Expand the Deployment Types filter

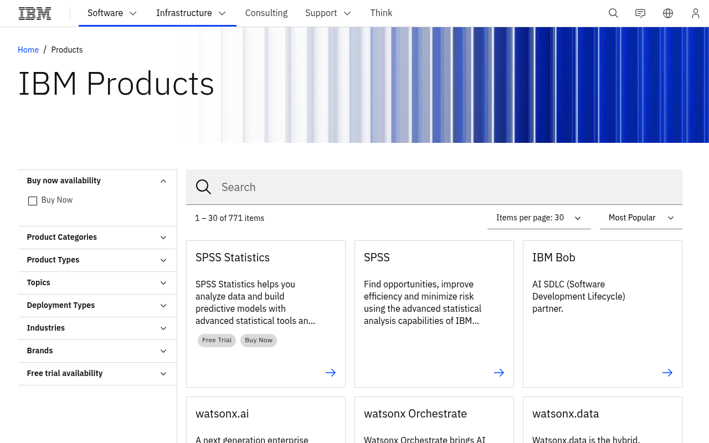tap(97, 305)
